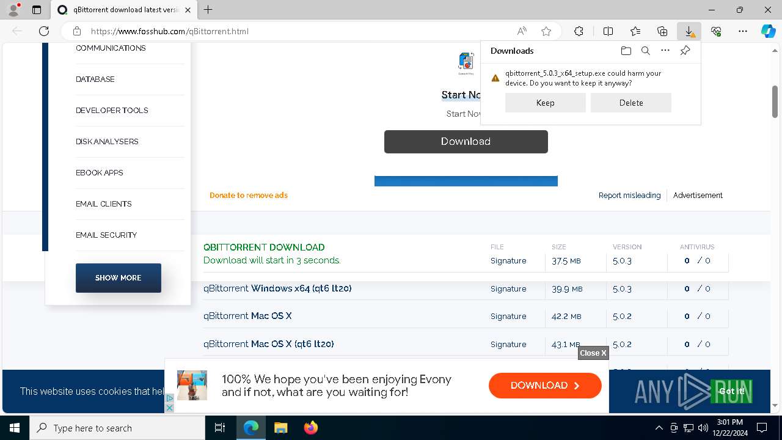Screen dimensions: 782x440
Task: Add this page to favorites star
Action: [x=546, y=31]
